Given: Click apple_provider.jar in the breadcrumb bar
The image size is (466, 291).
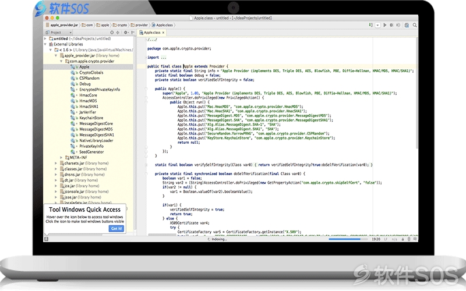Looking at the screenshot, I should (x=62, y=25).
